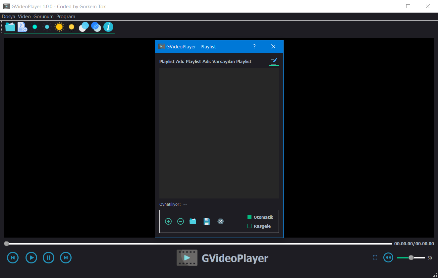Clear playlist with the gray X hexagon icon
438x278 pixels.
221,221
